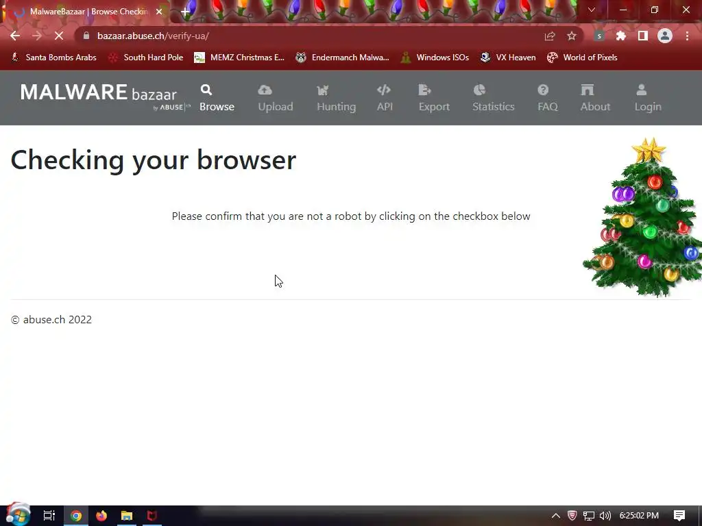Image resolution: width=702 pixels, height=526 pixels.
Task: Open the Chrome profile avatar
Action: 665,36
